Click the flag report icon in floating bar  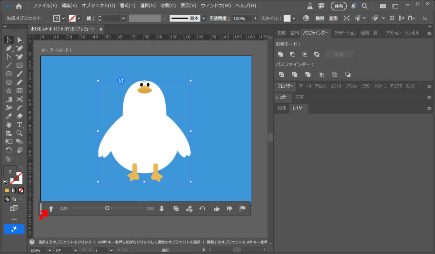[243, 209]
